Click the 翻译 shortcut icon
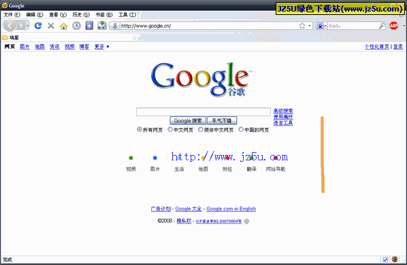This screenshot has width=407, height=265. click(251, 158)
